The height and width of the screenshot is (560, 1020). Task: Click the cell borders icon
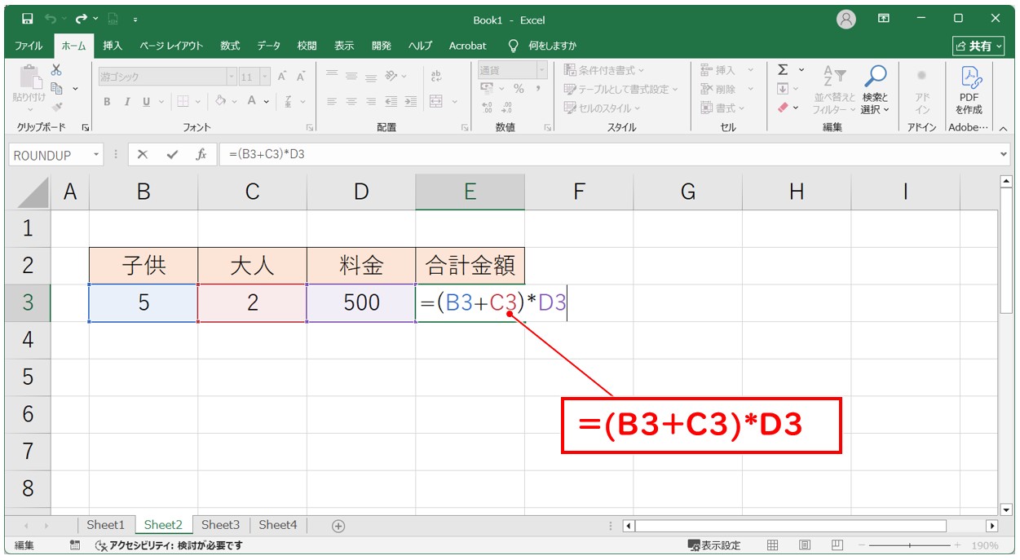[x=183, y=102]
